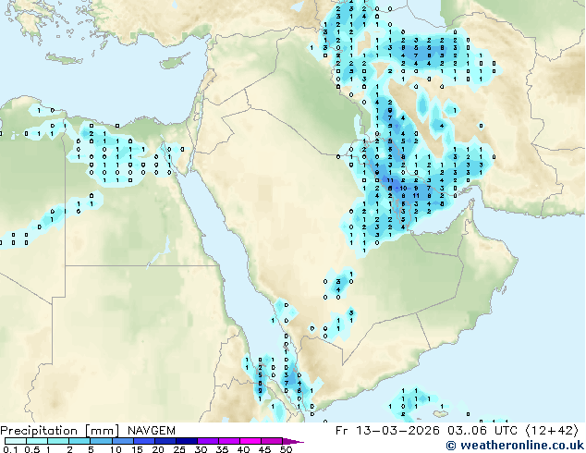Pick the 10–15 mm blue legend swatch
The height and width of the screenshot is (453, 586).
[122, 441]
